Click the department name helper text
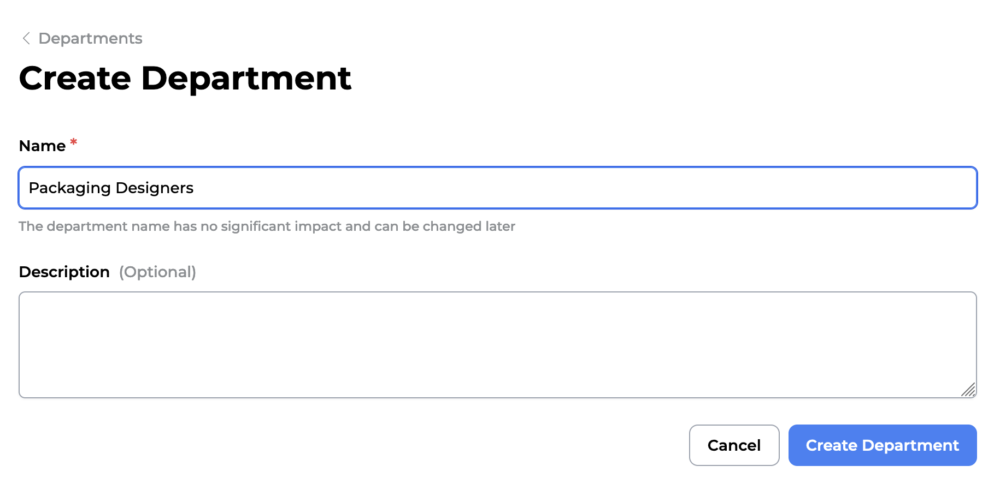 (267, 226)
